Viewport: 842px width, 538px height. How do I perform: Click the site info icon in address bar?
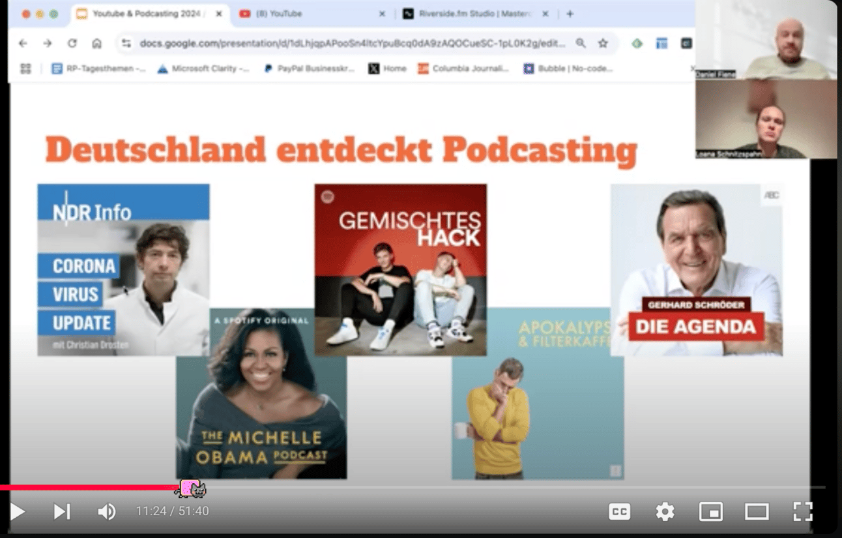pos(126,44)
